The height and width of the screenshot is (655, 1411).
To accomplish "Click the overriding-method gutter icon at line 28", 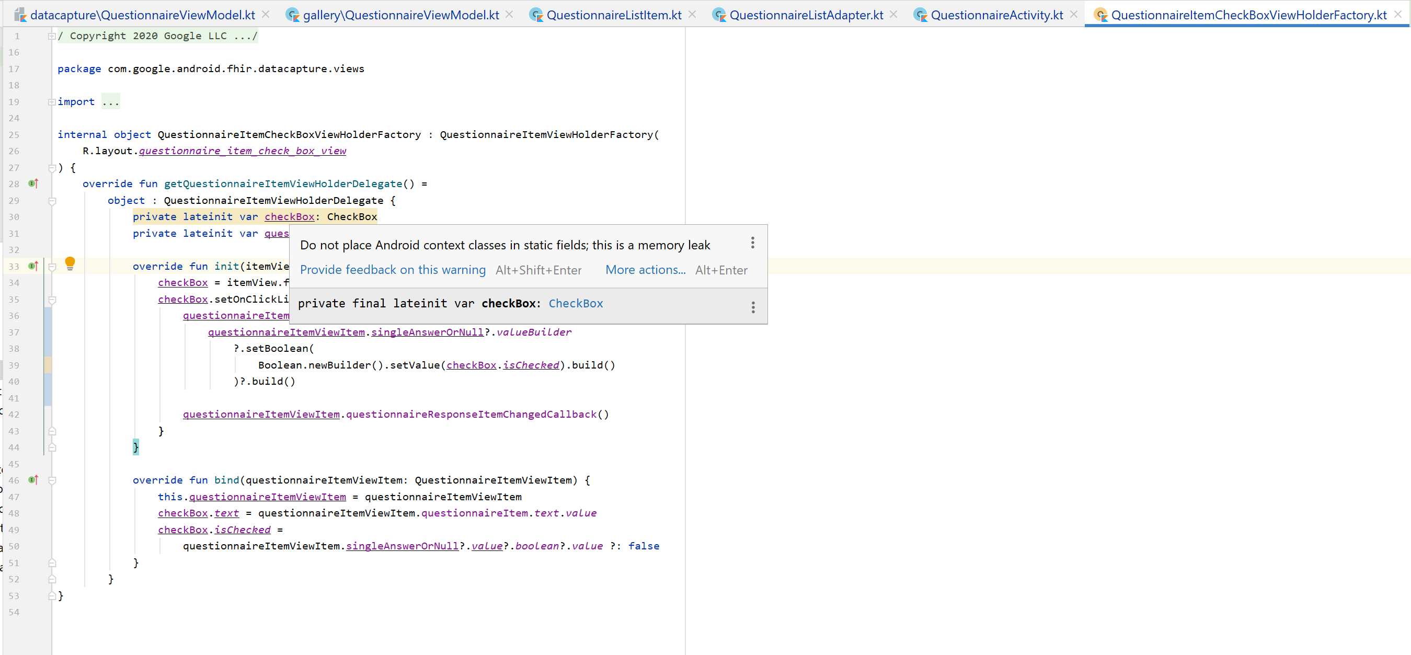I will point(33,183).
